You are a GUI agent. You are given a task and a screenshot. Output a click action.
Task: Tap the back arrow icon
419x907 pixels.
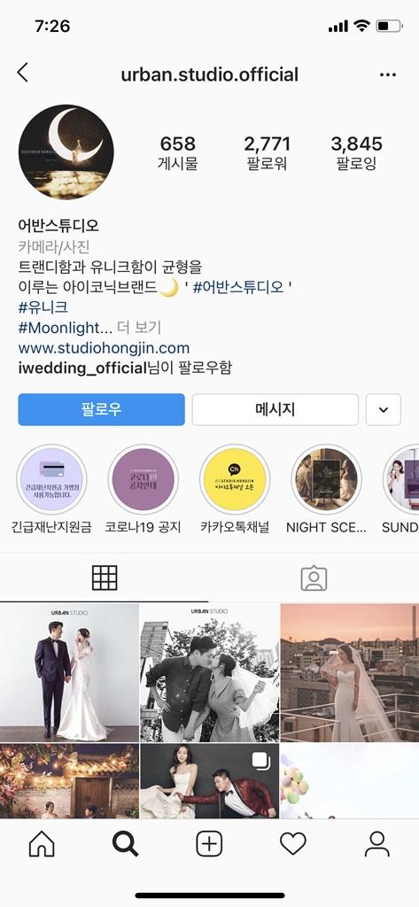(x=22, y=73)
